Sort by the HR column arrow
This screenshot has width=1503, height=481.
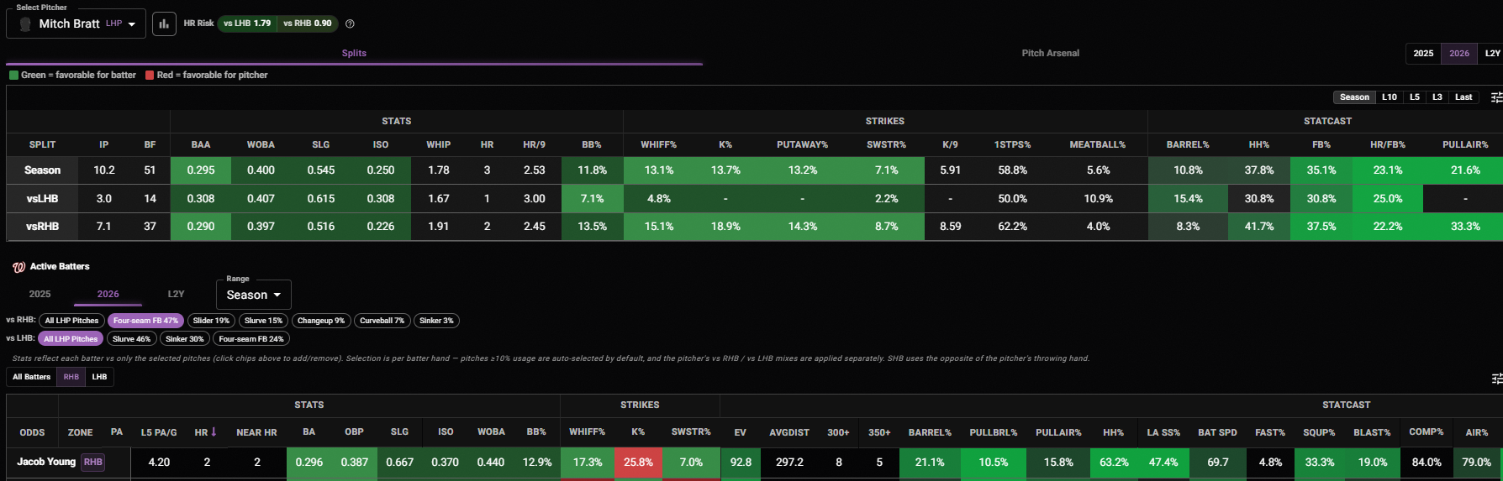pyautogui.click(x=214, y=432)
